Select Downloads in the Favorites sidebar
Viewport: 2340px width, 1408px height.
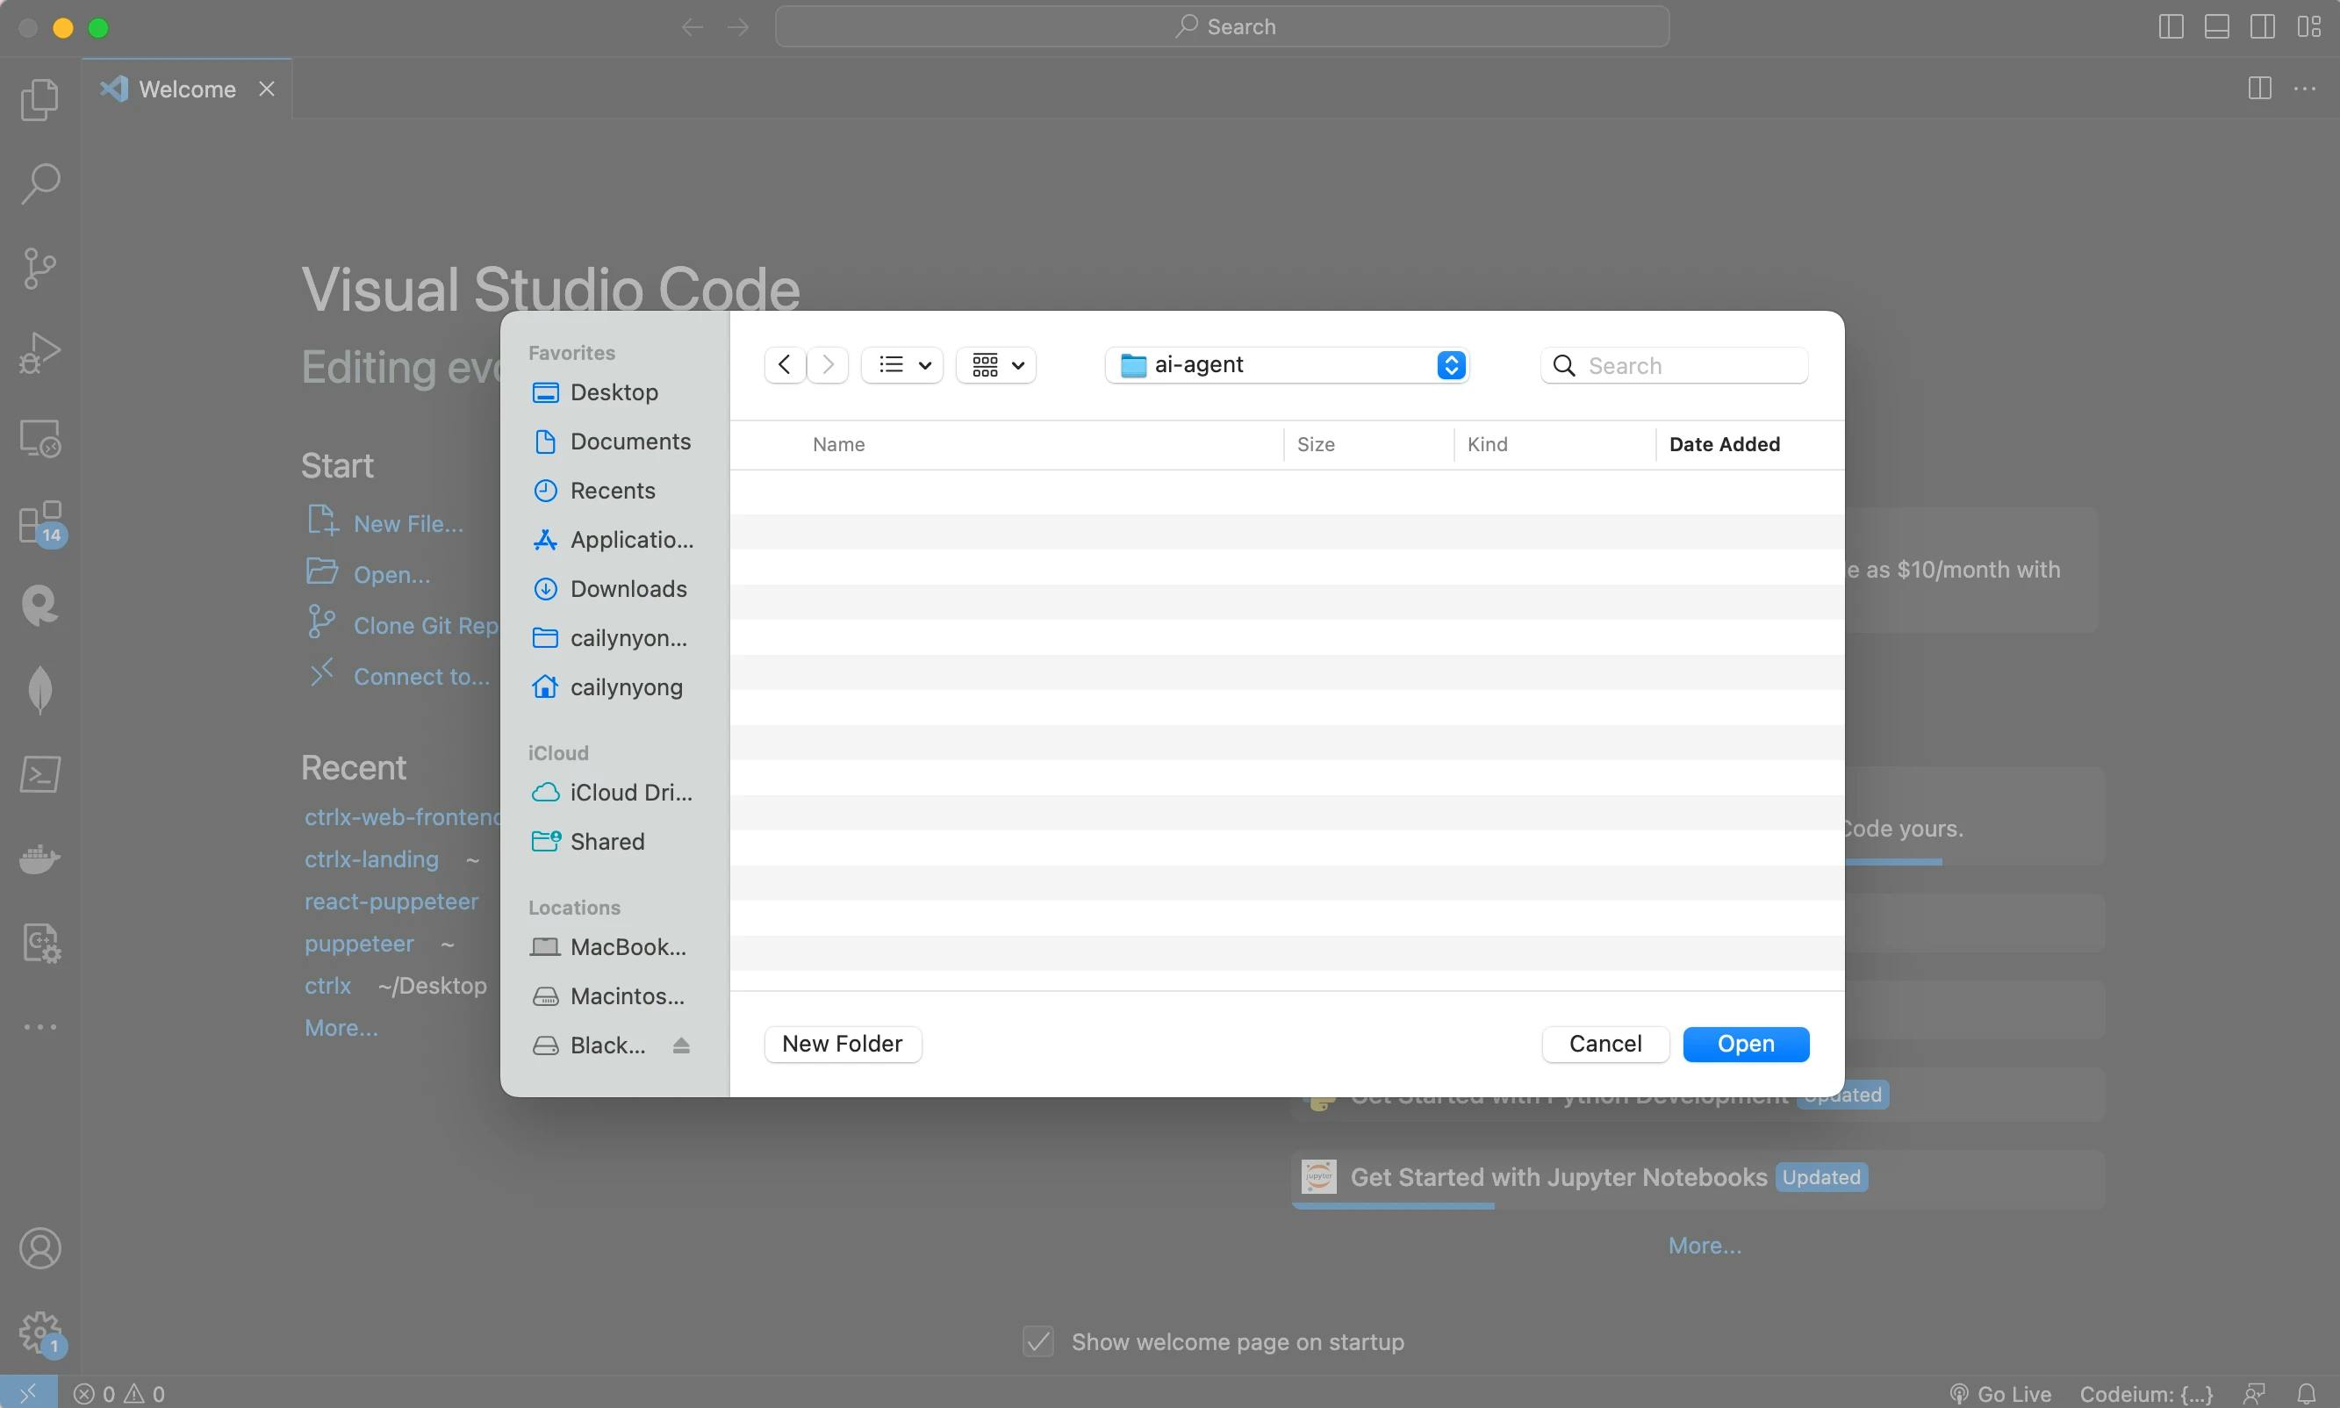pyautogui.click(x=628, y=589)
